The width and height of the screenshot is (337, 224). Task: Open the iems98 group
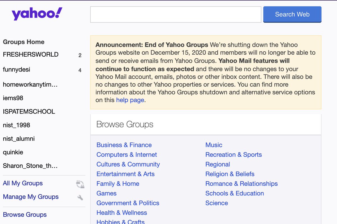click(13, 98)
